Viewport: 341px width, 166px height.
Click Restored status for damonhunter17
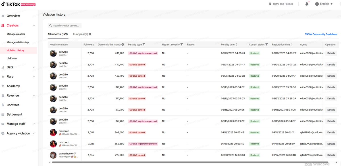(255, 155)
